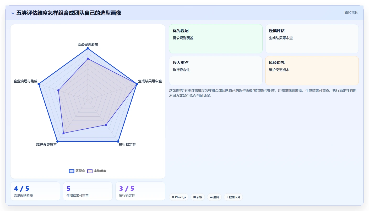Click the description paragraph starting 这张图把
The height and width of the screenshot is (211, 369).
coord(263,93)
